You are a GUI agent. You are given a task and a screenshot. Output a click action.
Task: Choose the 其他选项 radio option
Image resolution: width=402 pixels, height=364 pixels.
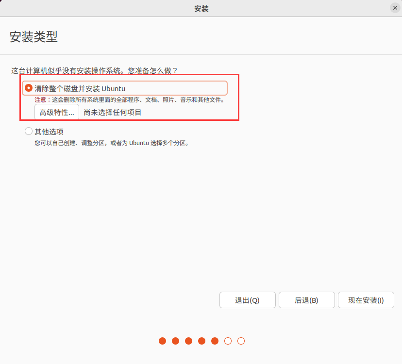pyautogui.click(x=29, y=131)
